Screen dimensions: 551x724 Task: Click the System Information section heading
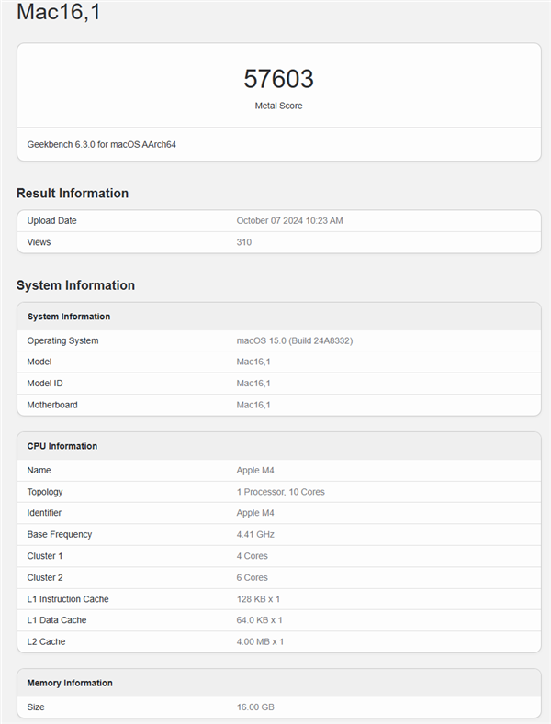[75, 285]
